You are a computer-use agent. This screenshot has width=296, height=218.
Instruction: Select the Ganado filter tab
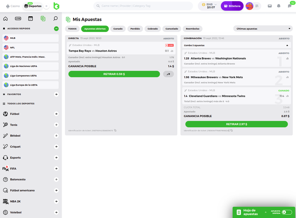click(x=118, y=29)
